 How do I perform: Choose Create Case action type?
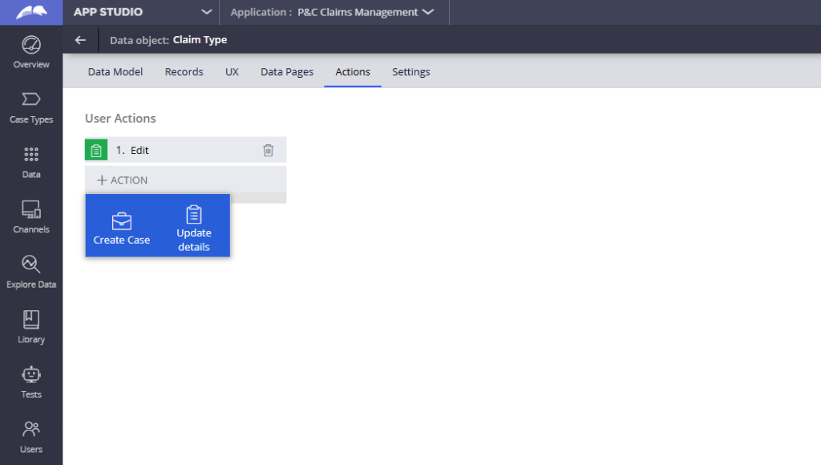coord(122,228)
